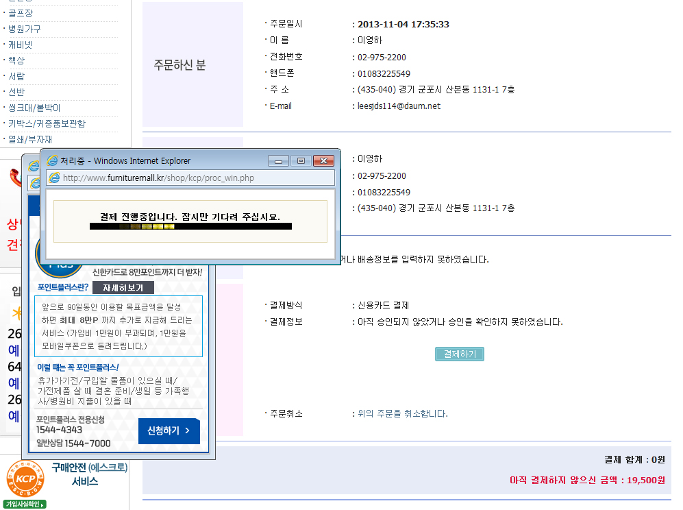Click the 가입사실확인 badge under KCP logo
Viewport: 683px width, 510px height.
pos(25,505)
